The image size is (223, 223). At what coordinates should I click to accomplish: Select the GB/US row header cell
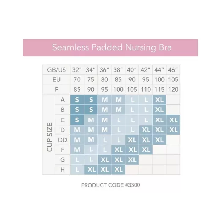pyautogui.click(x=57, y=70)
